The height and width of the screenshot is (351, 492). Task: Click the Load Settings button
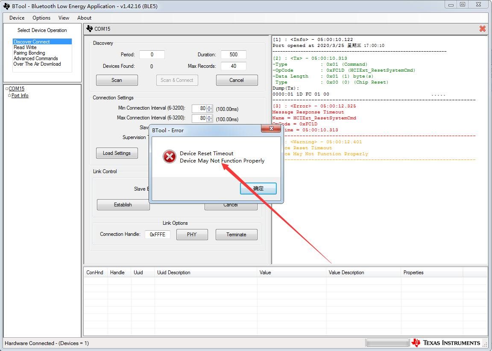(x=117, y=153)
